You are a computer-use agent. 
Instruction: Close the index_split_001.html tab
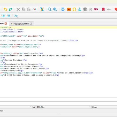[31, 24]
